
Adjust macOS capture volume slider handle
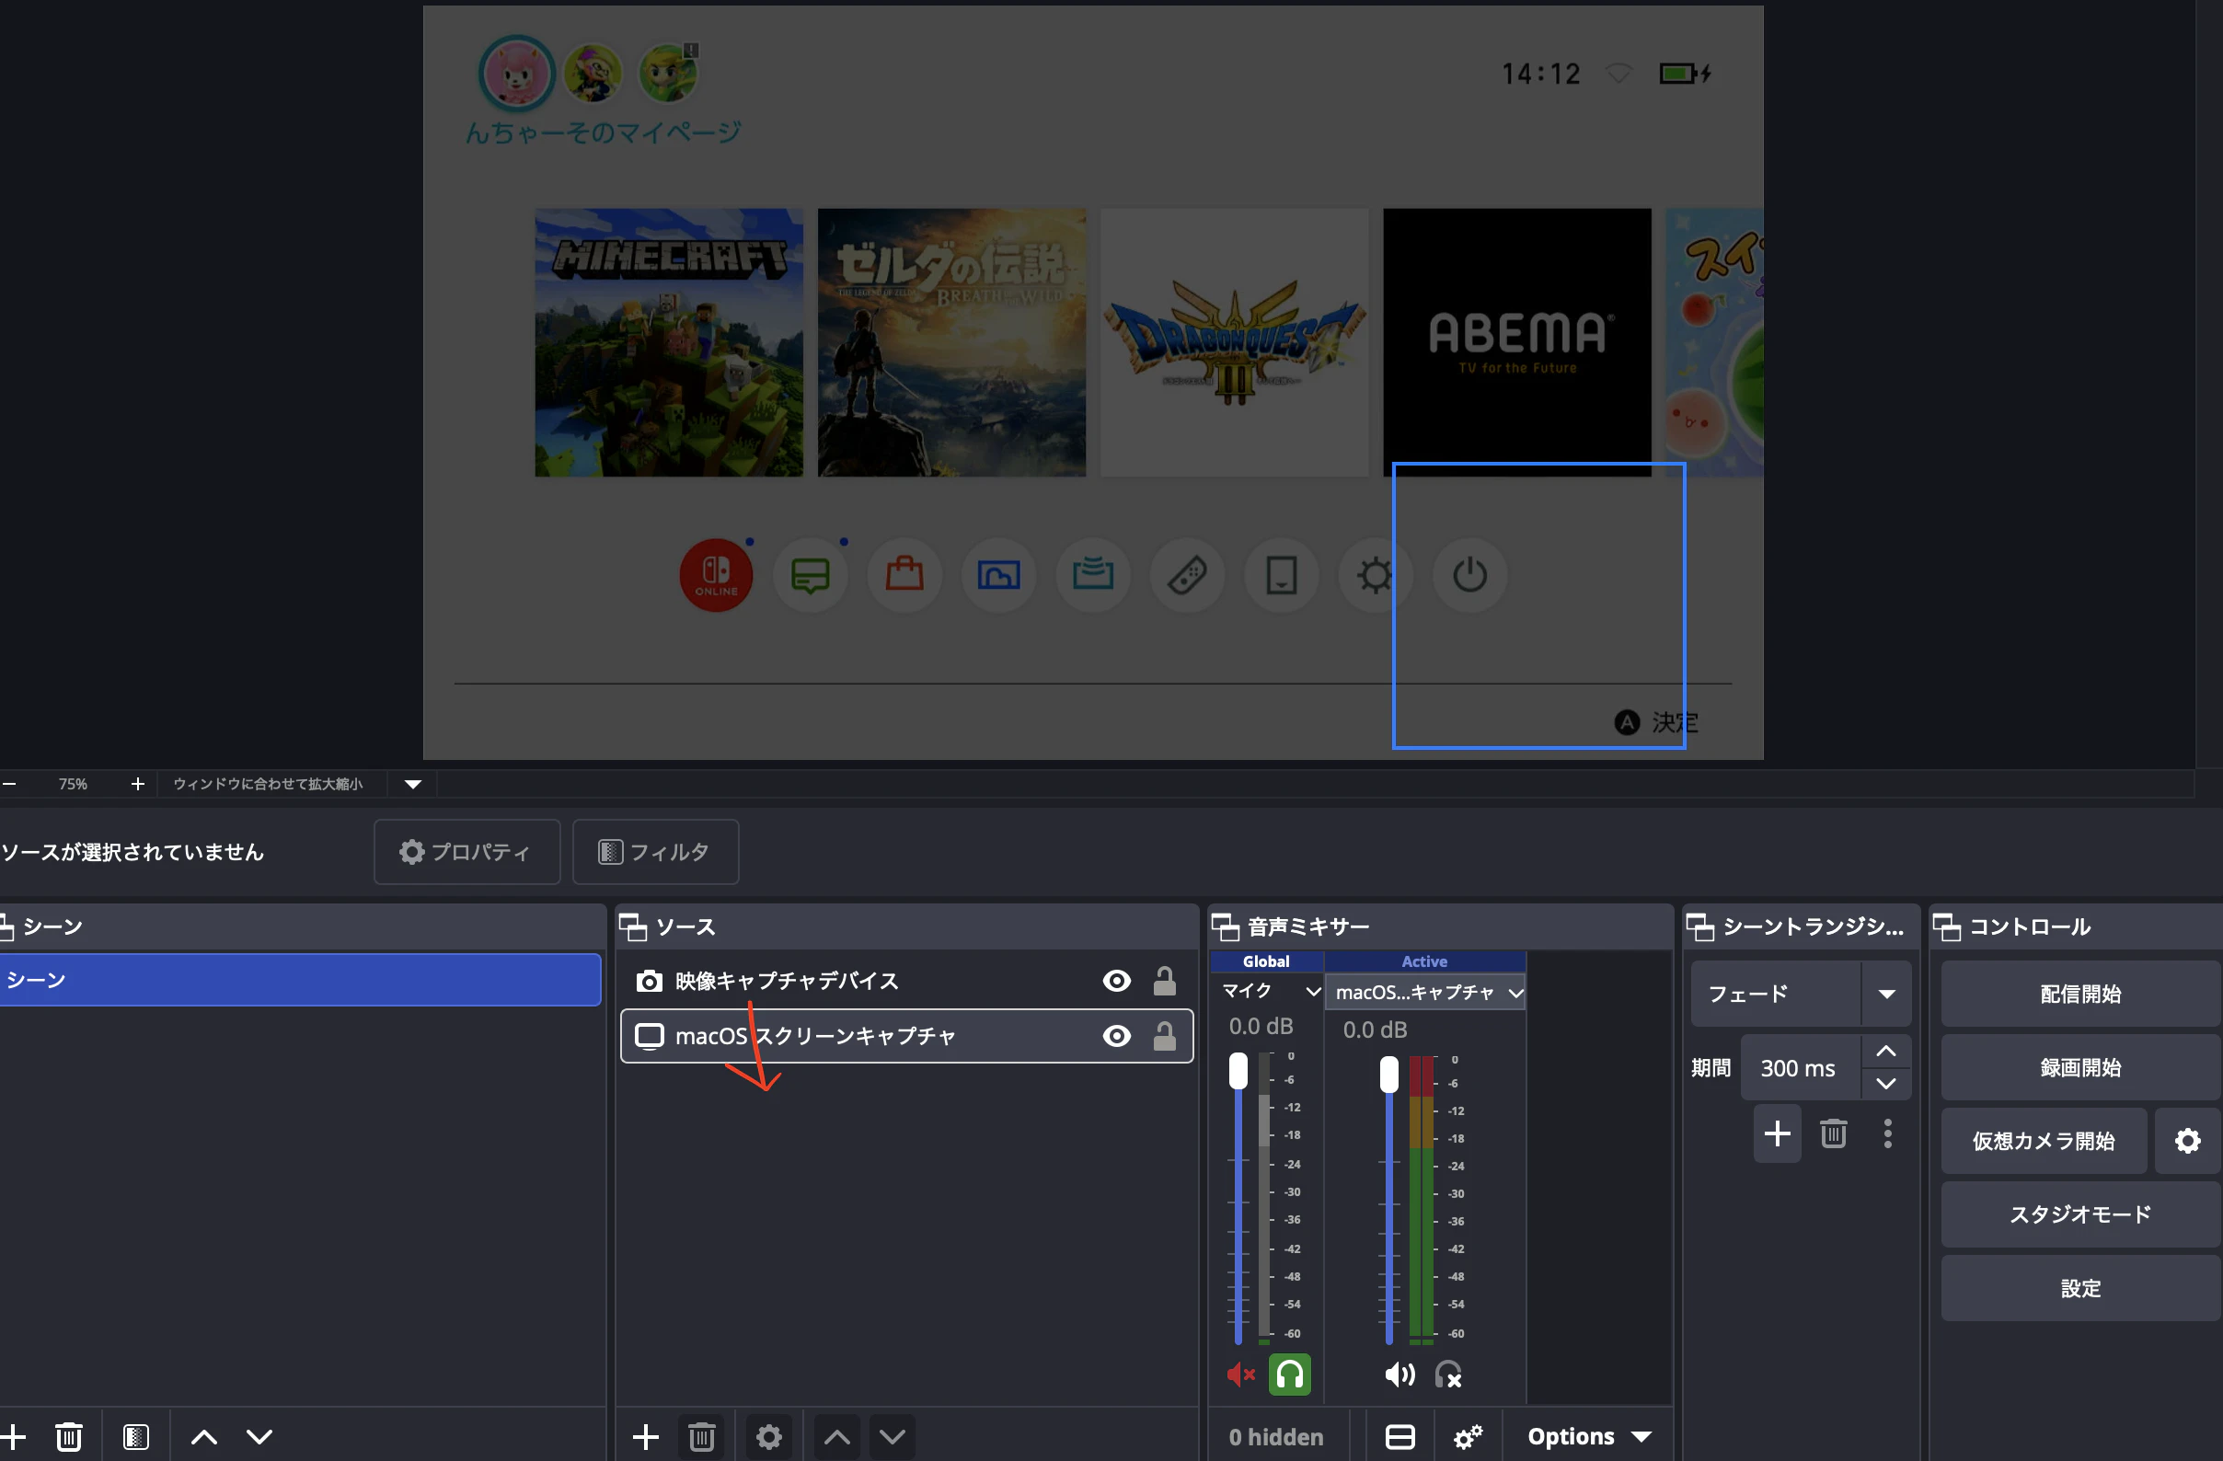[x=1388, y=1075]
